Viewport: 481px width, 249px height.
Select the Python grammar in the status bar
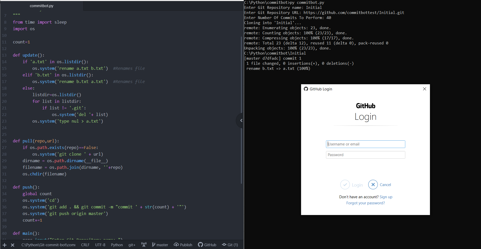pyautogui.click(x=117, y=245)
